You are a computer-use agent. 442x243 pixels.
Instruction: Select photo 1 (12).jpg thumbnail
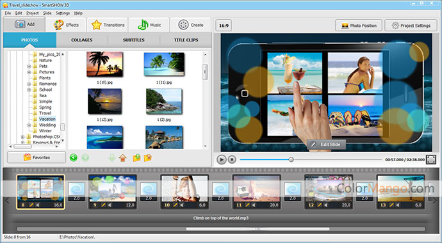coord(104,101)
